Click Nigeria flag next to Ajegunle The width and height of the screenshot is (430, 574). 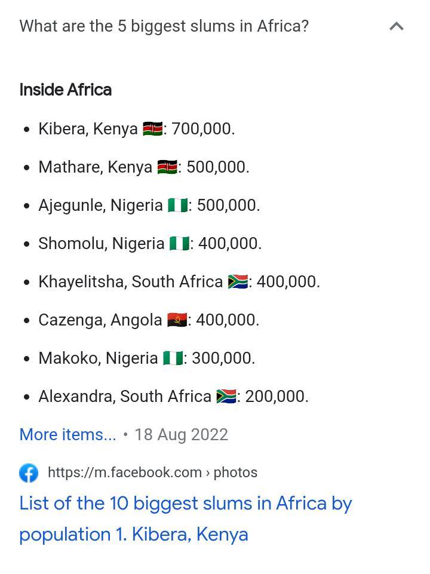178,205
